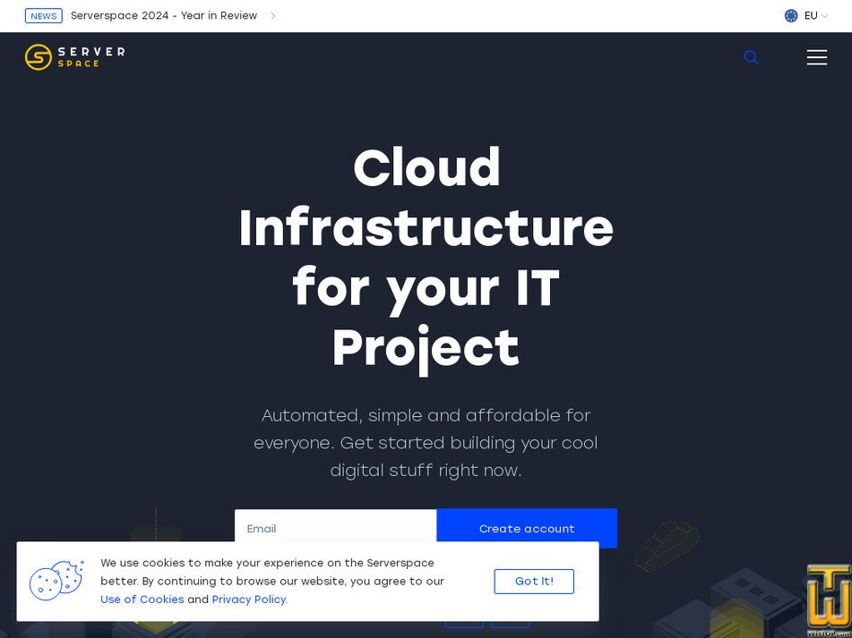This screenshot has height=638, width=852.
Task: Accept cookies with the Got It! button
Action: (x=534, y=581)
